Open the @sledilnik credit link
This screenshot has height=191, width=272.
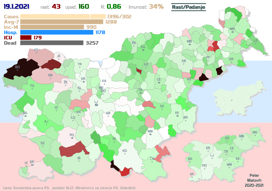coord(129,188)
